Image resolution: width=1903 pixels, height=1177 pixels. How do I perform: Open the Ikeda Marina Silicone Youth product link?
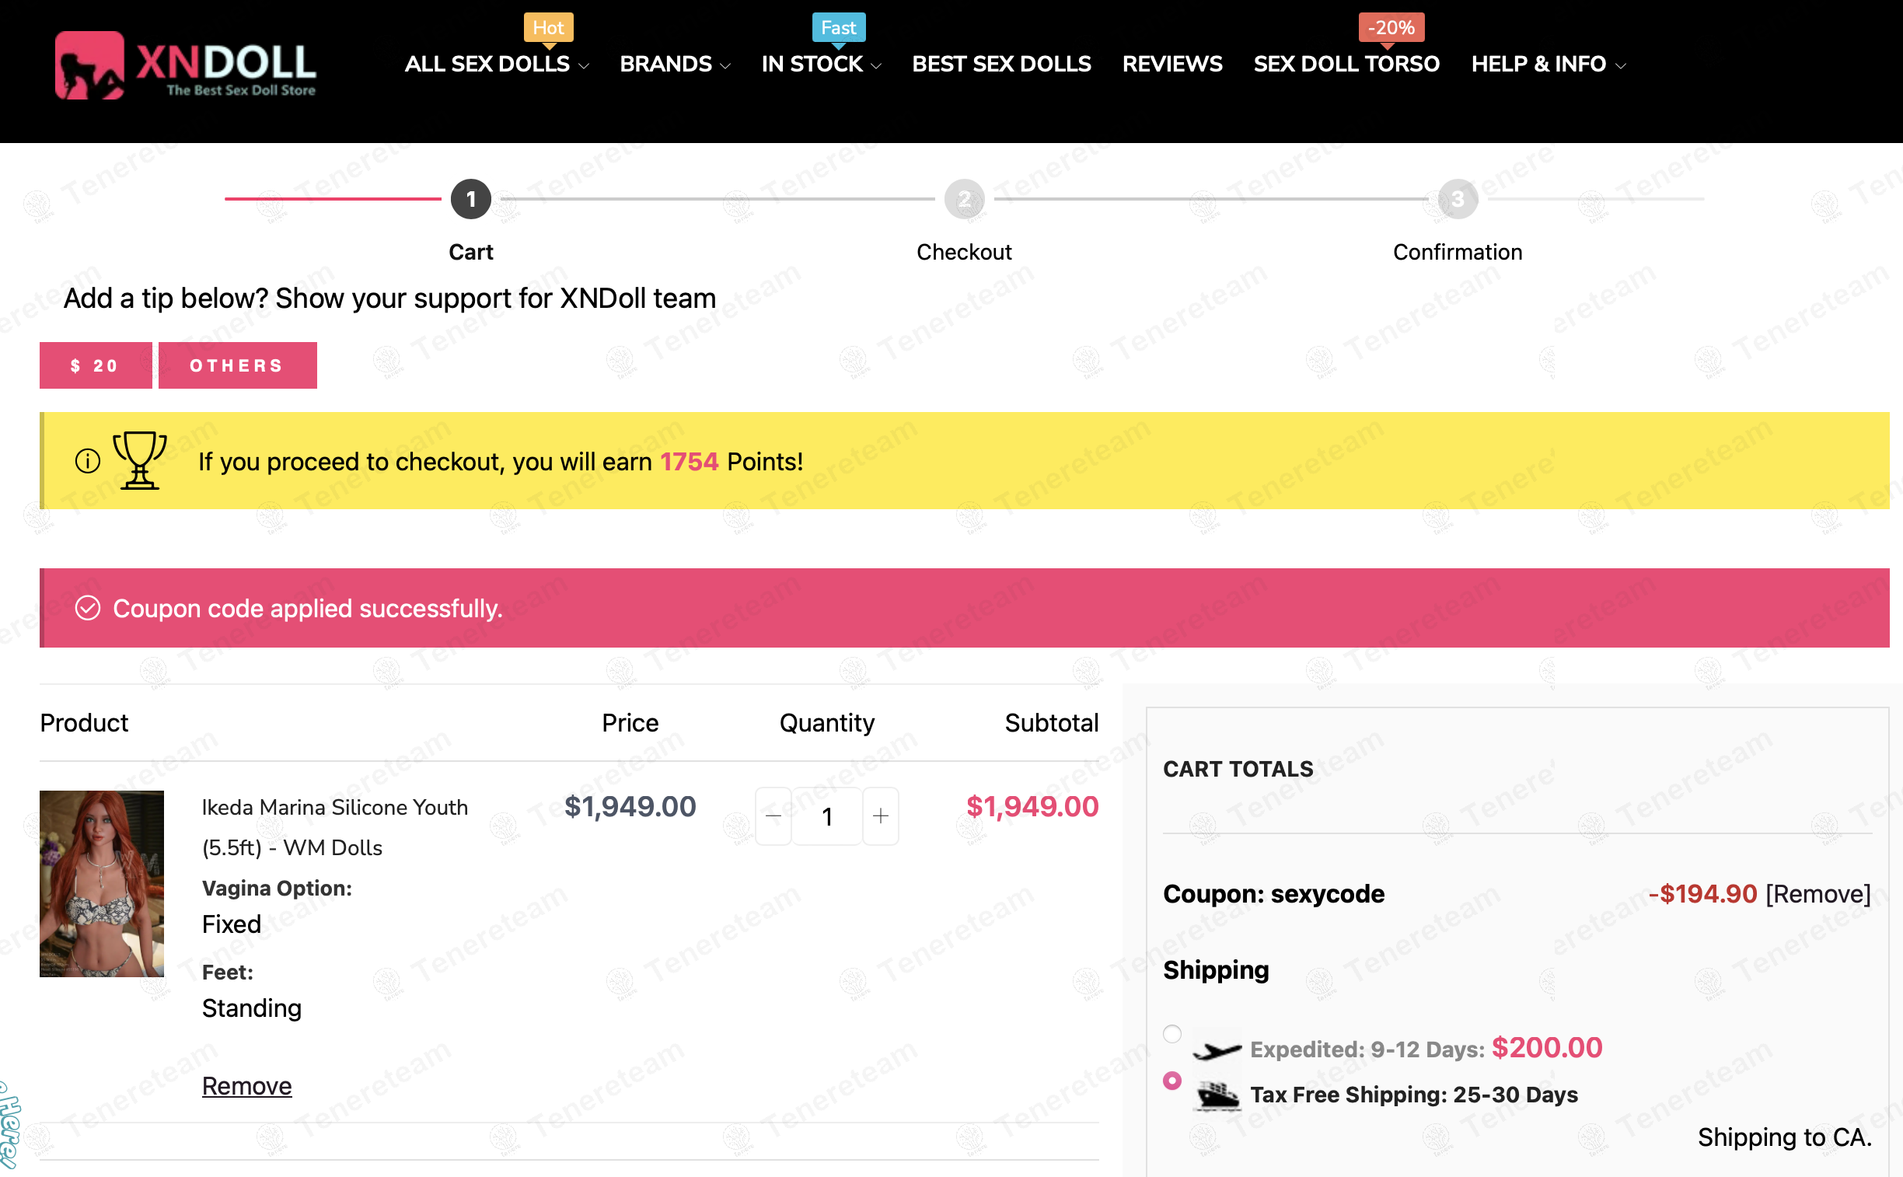coord(335,827)
